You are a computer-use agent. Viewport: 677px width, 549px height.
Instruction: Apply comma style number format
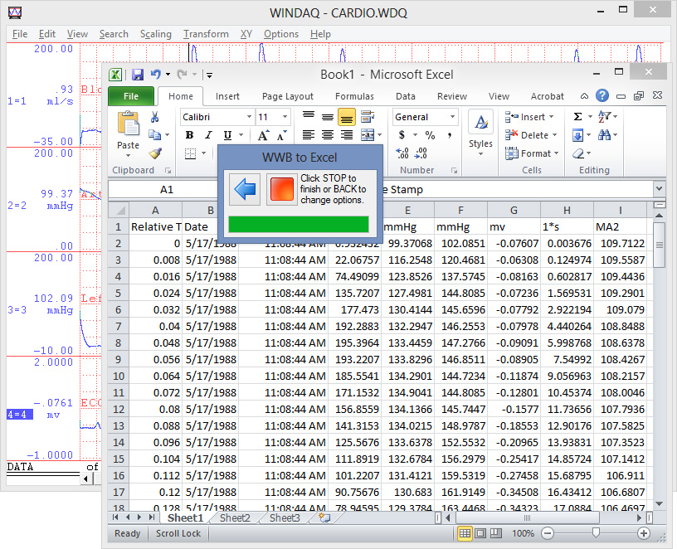click(450, 135)
